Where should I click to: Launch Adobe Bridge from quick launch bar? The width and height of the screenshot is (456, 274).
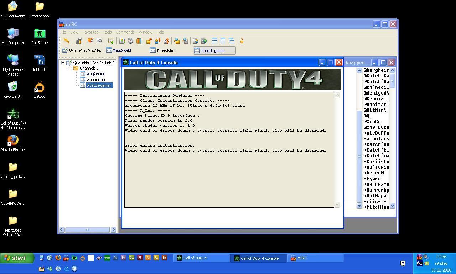pyautogui.click(x=164, y=258)
